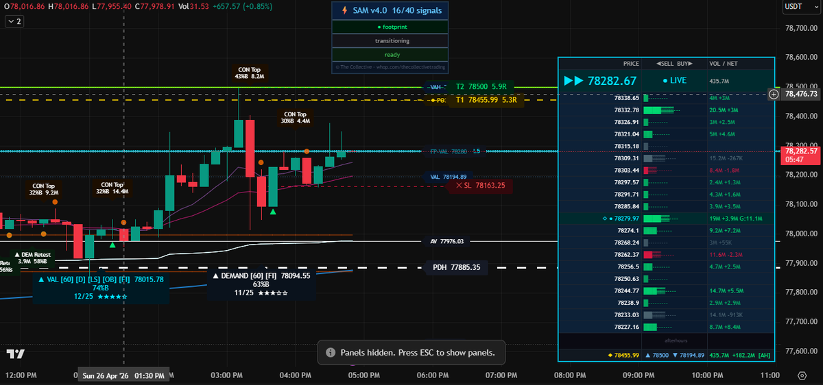Click the AV 77976.03 level label
The image size is (823, 385).
tap(447, 241)
